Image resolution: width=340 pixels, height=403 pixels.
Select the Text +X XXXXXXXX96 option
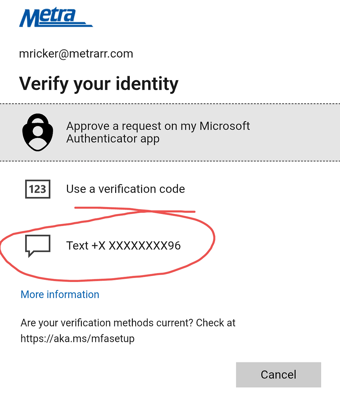123,246
